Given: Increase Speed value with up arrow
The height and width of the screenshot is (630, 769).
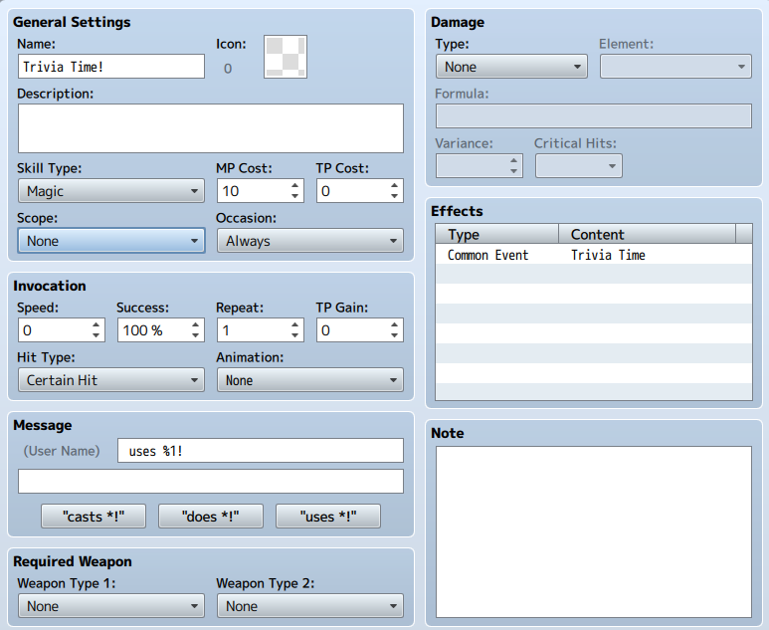Looking at the screenshot, I should pyautogui.click(x=96, y=324).
